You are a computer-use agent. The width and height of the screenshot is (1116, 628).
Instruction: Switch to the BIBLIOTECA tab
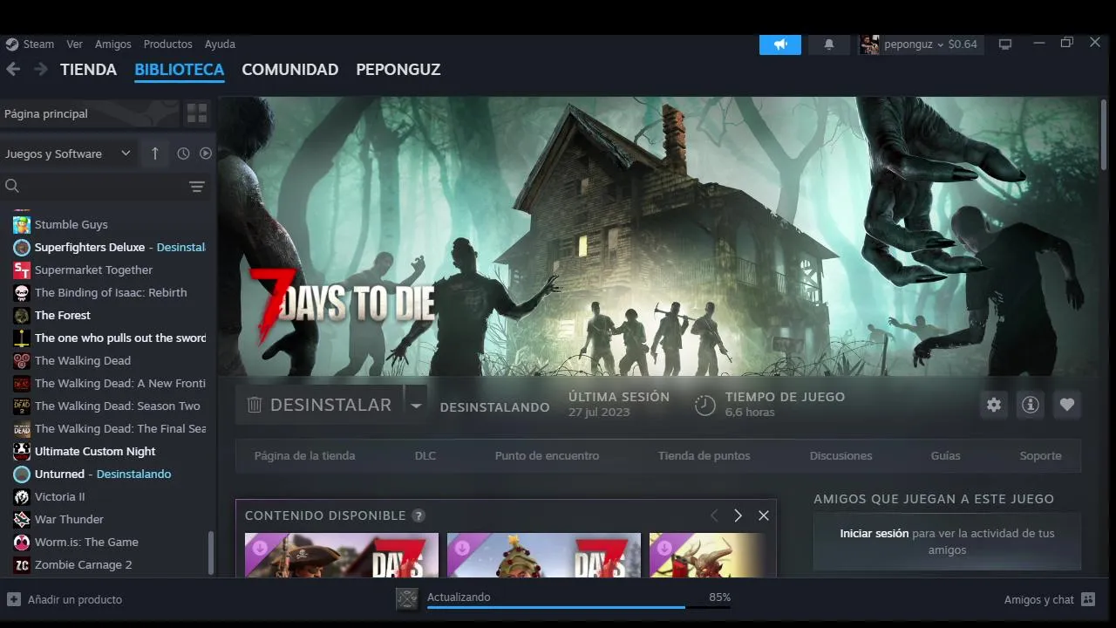[x=180, y=70]
